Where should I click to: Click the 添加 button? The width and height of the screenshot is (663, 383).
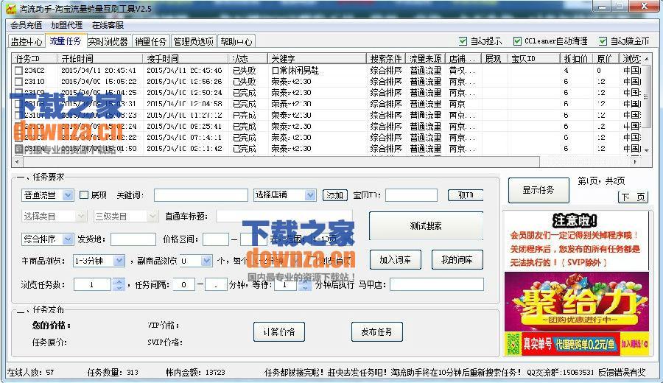(335, 195)
